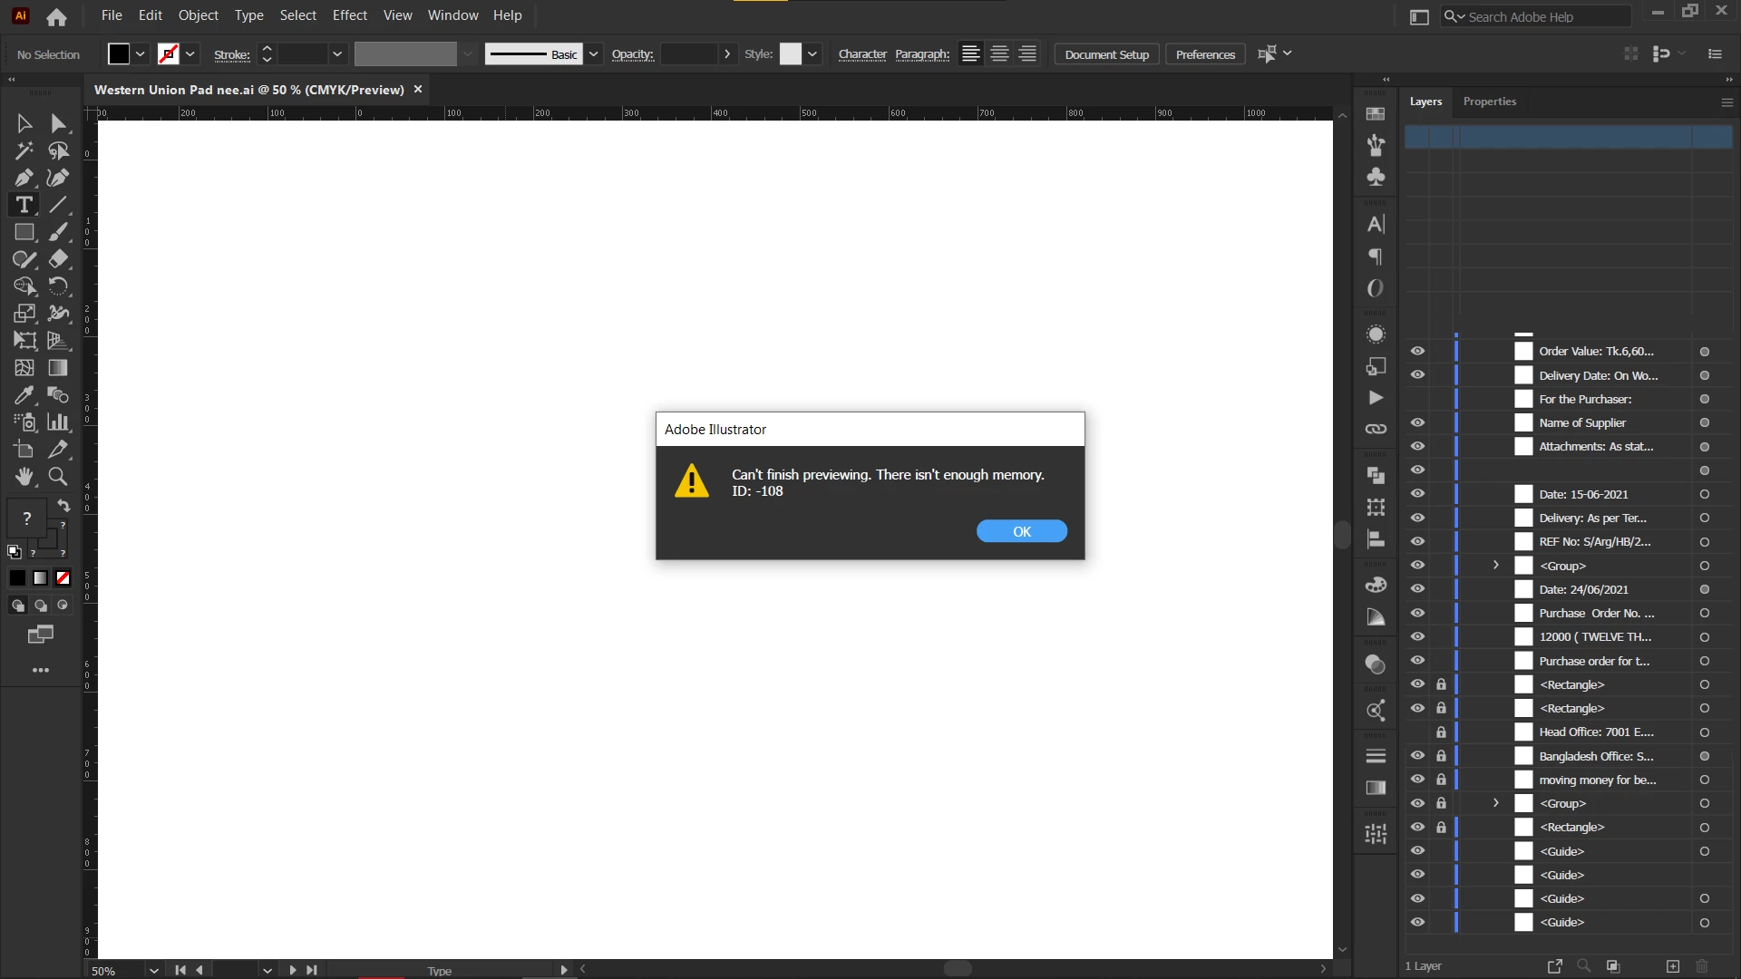Open the Effect menu
Screen dimensions: 1741x979
click(x=349, y=15)
